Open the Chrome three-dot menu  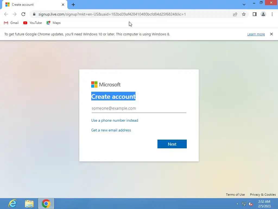[272, 14]
